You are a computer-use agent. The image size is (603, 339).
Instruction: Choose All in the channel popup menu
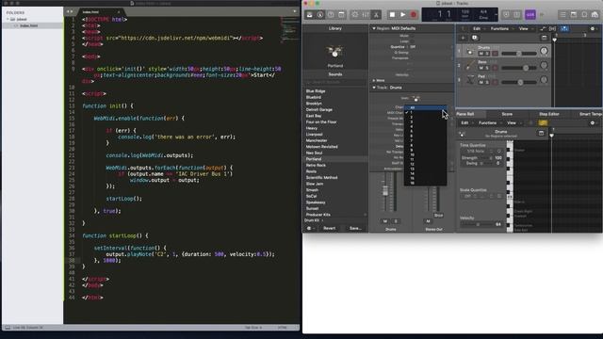[x=425, y=107]
